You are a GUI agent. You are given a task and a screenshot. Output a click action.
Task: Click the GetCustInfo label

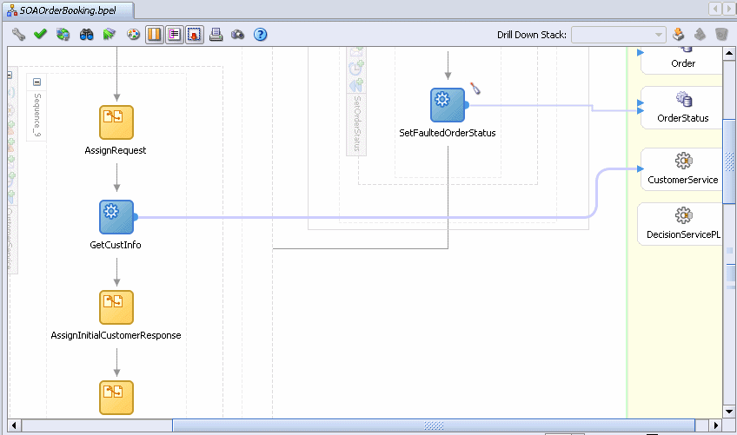point(116,245)
